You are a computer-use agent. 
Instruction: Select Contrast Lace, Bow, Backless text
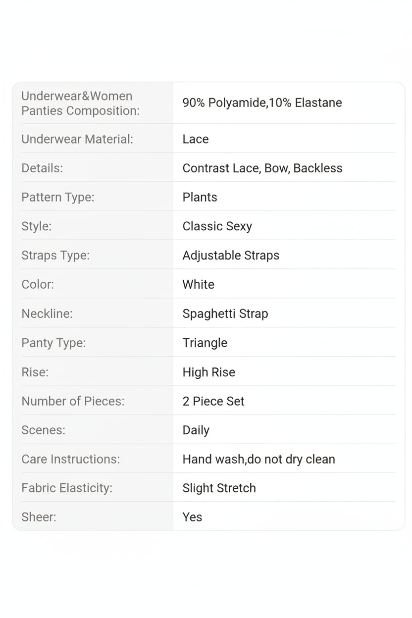[262, 168]
